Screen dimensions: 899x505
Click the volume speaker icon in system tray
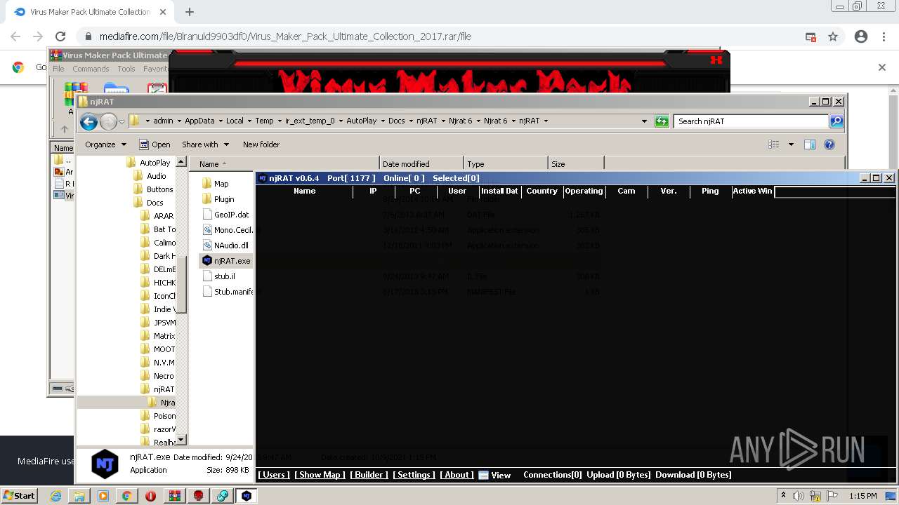coord(798,496)
